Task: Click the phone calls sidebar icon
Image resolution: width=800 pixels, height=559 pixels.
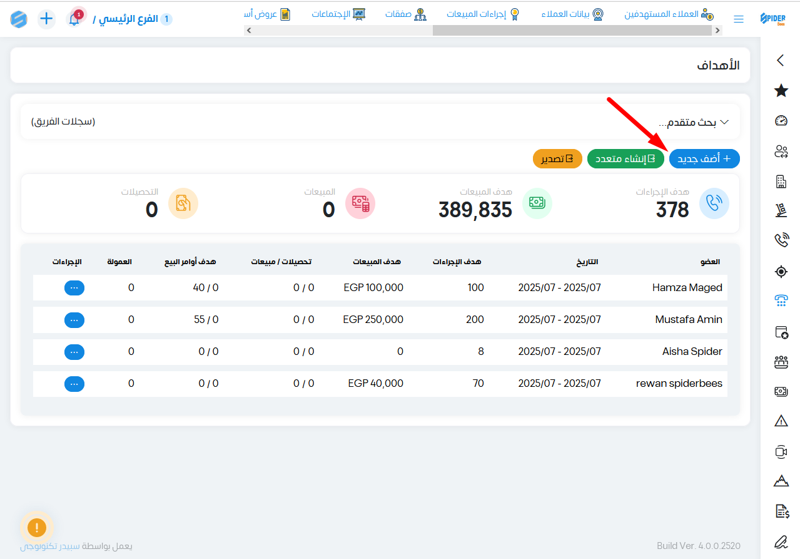Action: pos(781,241)
